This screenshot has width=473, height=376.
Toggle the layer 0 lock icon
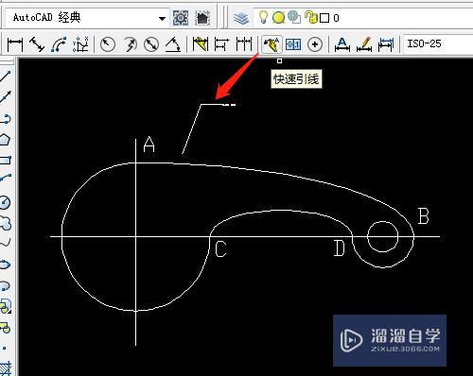311,17
